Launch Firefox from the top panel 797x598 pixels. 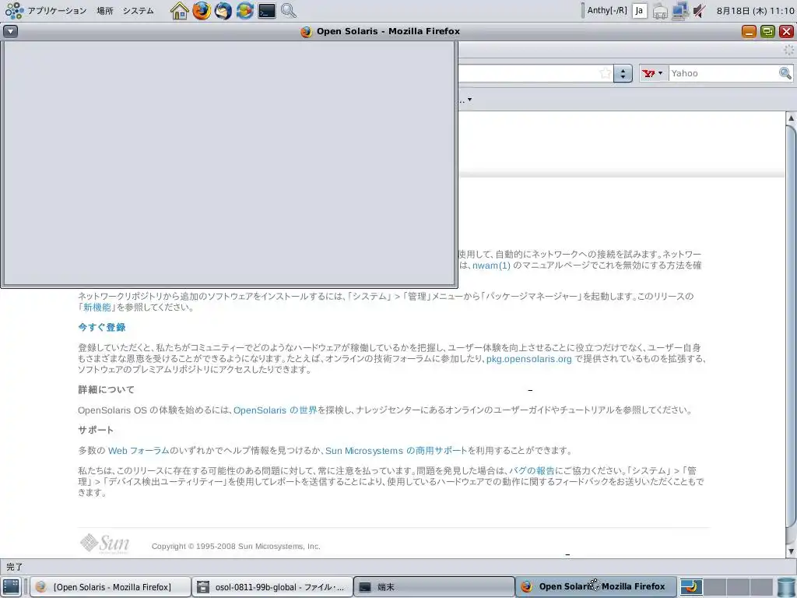pos(202,11)
